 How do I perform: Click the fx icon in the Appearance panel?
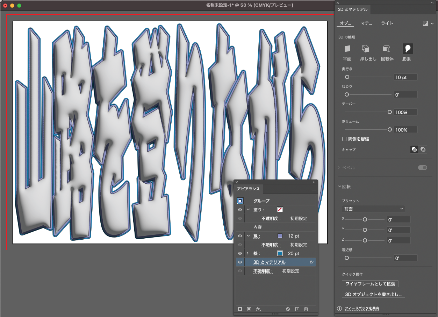tap(258, 309)
